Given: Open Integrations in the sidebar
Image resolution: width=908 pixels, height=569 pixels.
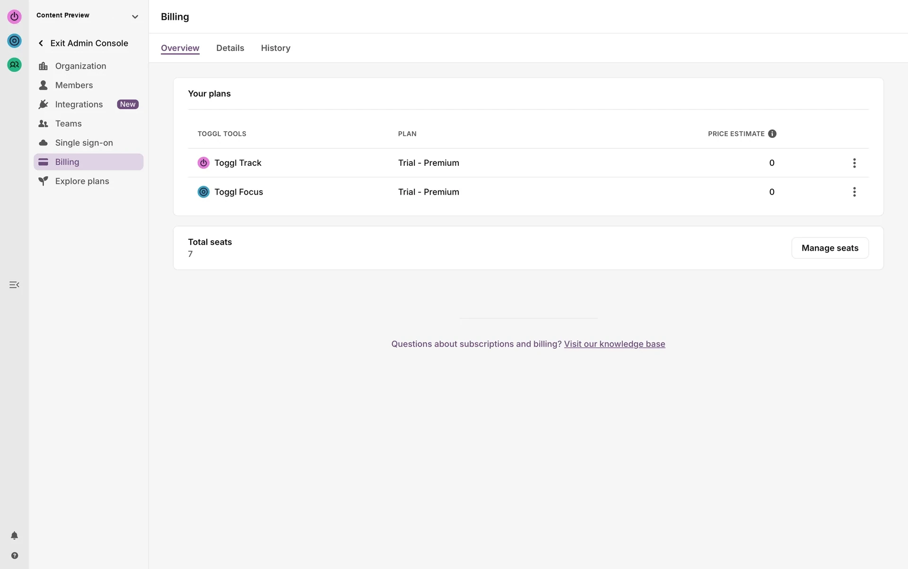Looking at the screenshot, I should (x=88, y=104).
